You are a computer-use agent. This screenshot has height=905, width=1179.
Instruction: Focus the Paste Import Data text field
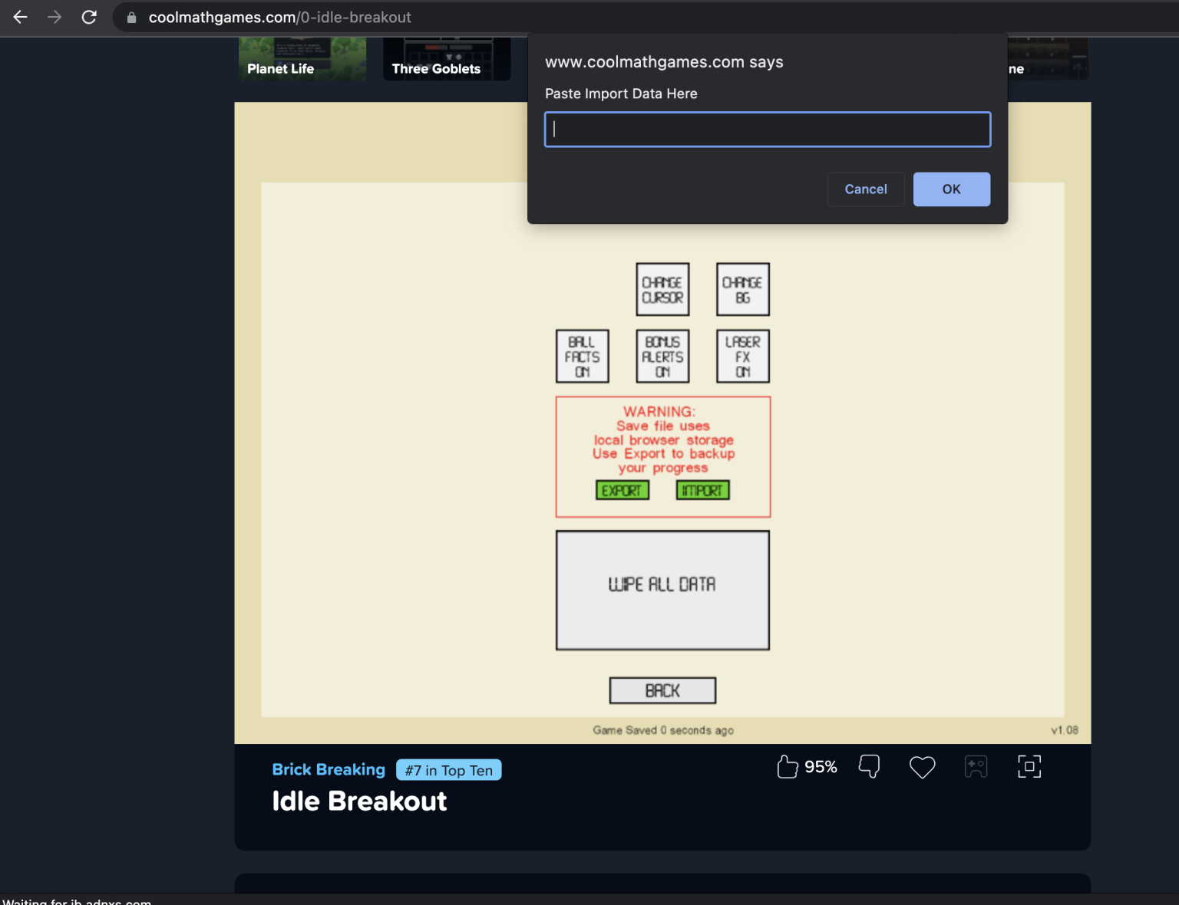coord(767,129)
